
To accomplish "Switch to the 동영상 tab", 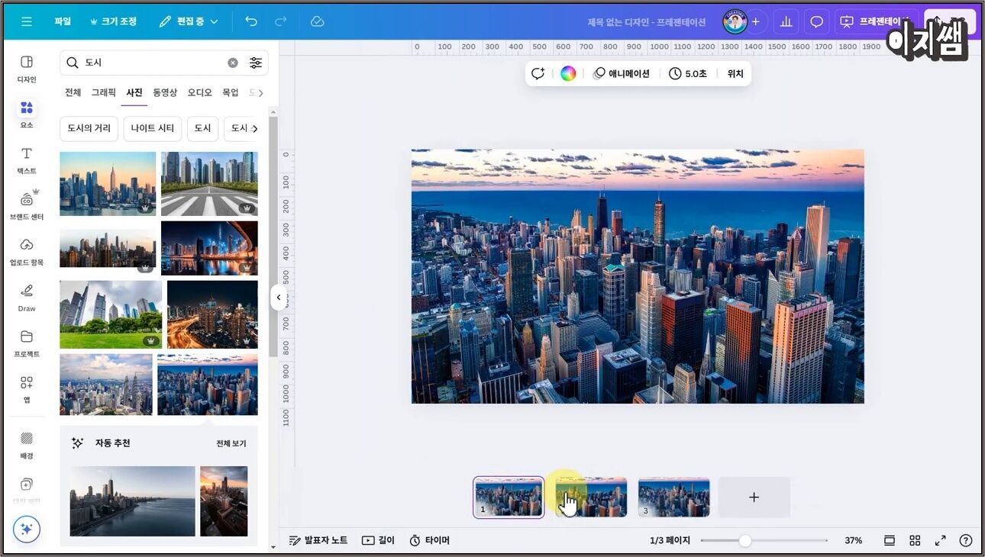I will click(165, 92).
